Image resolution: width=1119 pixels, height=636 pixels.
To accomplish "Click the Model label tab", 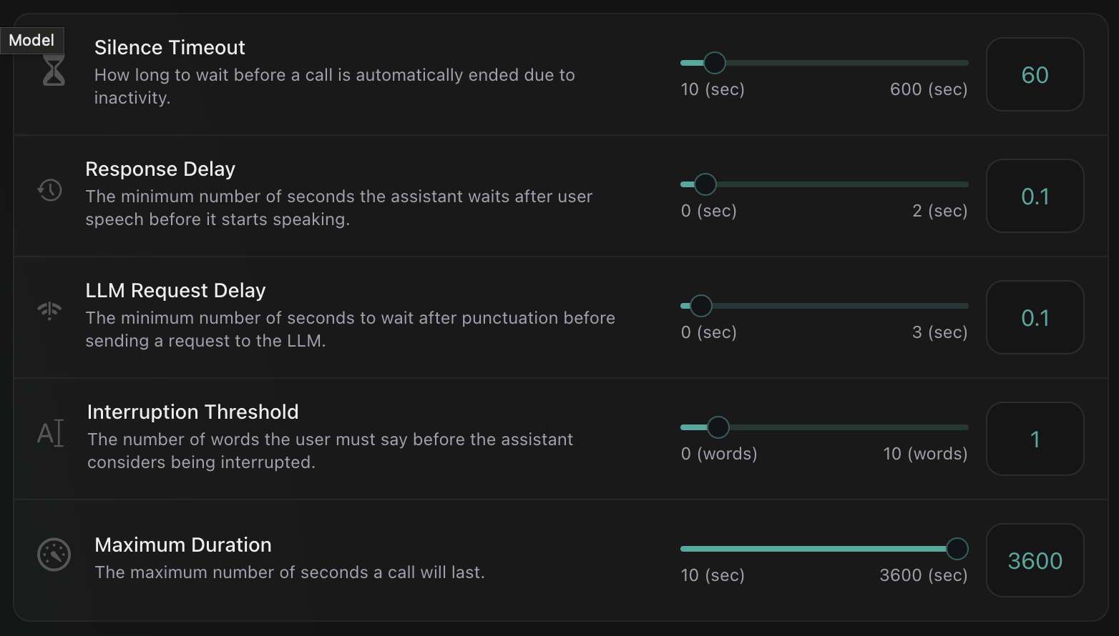I will pyautogui.click(x=31, y=40).
